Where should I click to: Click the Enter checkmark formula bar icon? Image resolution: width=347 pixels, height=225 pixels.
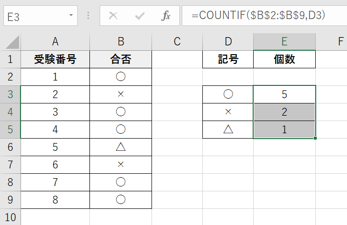click(x=140, y=16)
